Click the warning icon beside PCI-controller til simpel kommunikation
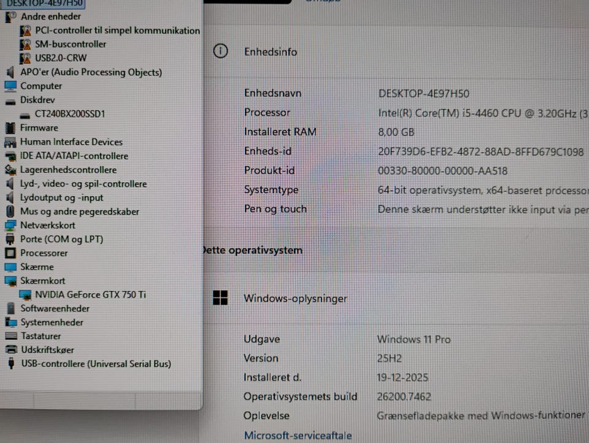This screenshot has width=589, height=443. (x=25, y=31)
